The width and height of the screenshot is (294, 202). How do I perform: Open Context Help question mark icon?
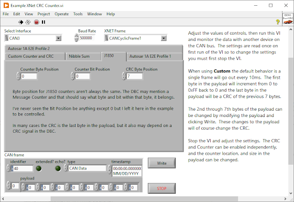tap(278, 22)
